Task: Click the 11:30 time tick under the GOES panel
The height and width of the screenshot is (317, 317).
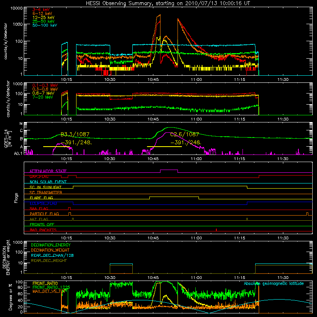Action: click(283, 159)
